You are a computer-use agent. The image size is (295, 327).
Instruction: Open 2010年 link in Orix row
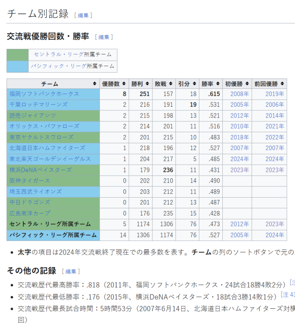(x=240, y=126)
